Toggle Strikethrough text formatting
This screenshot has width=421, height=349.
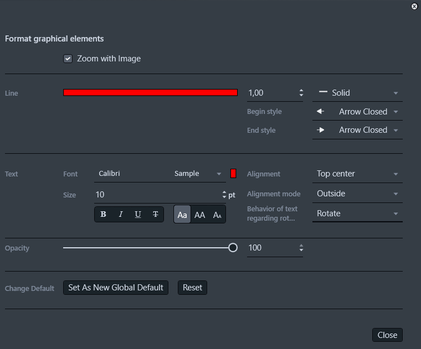coord(155,215)
